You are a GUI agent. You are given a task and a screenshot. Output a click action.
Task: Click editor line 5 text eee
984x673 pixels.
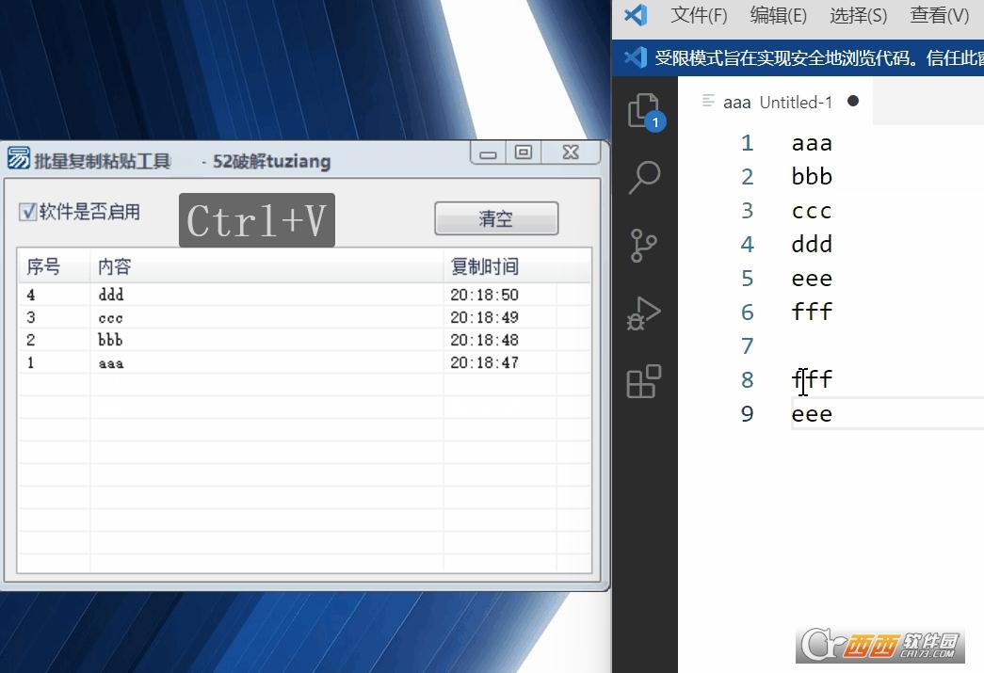click(812, 279)
